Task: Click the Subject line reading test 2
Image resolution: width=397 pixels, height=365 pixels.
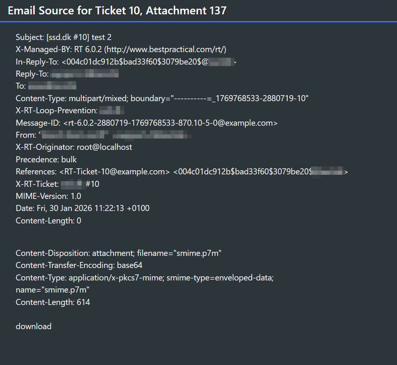Action: point(63,37)
